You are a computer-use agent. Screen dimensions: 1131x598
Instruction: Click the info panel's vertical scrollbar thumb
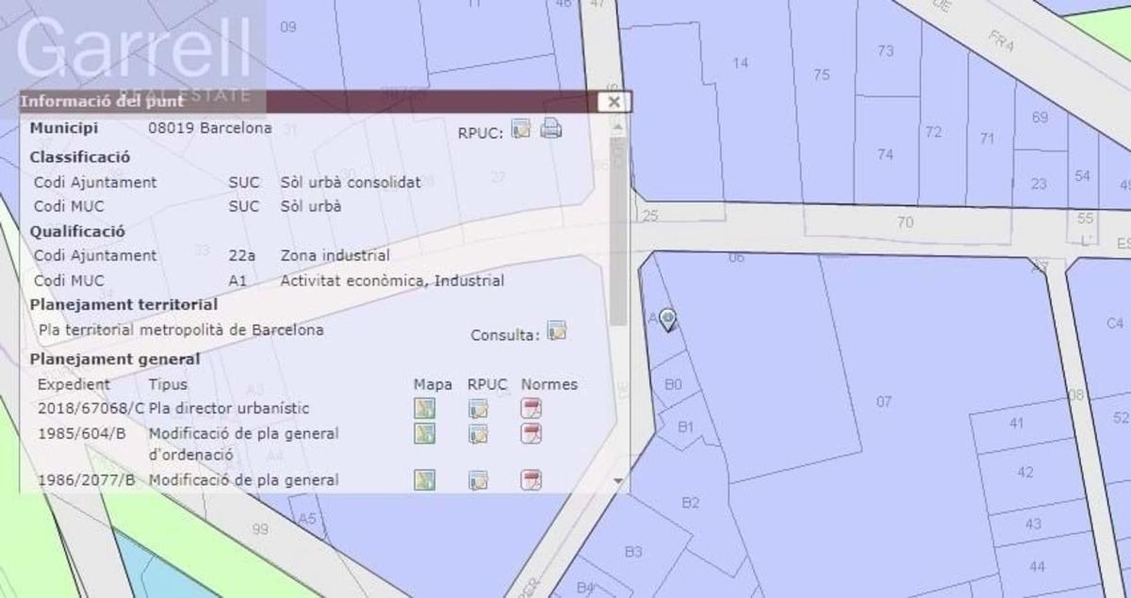(x=618, y=231)
